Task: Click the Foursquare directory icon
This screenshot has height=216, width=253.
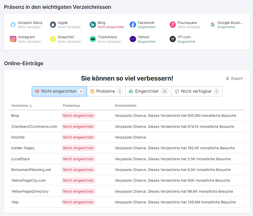Action: pyautogui.click(x=173, y=25)
